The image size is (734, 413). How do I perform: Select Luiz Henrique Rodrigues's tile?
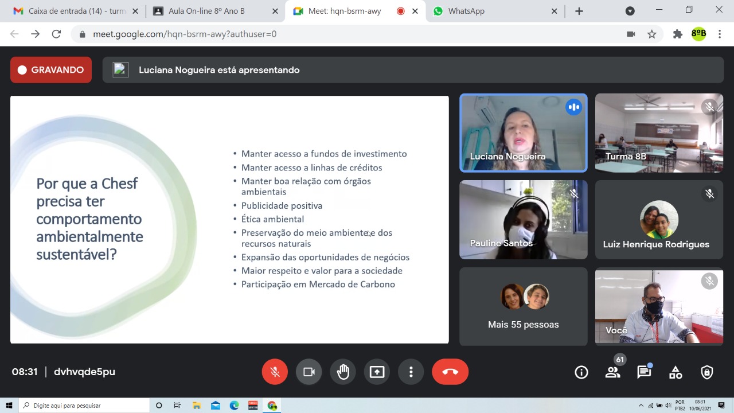pos(659,220)
